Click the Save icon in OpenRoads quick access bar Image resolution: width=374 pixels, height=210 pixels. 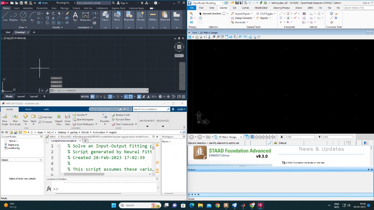coord(237,3)
